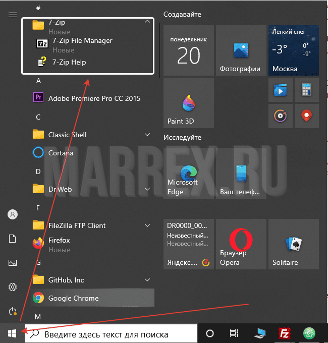Open the user account icon
This screenshot has width=328, height=343.
coord(13,214)
